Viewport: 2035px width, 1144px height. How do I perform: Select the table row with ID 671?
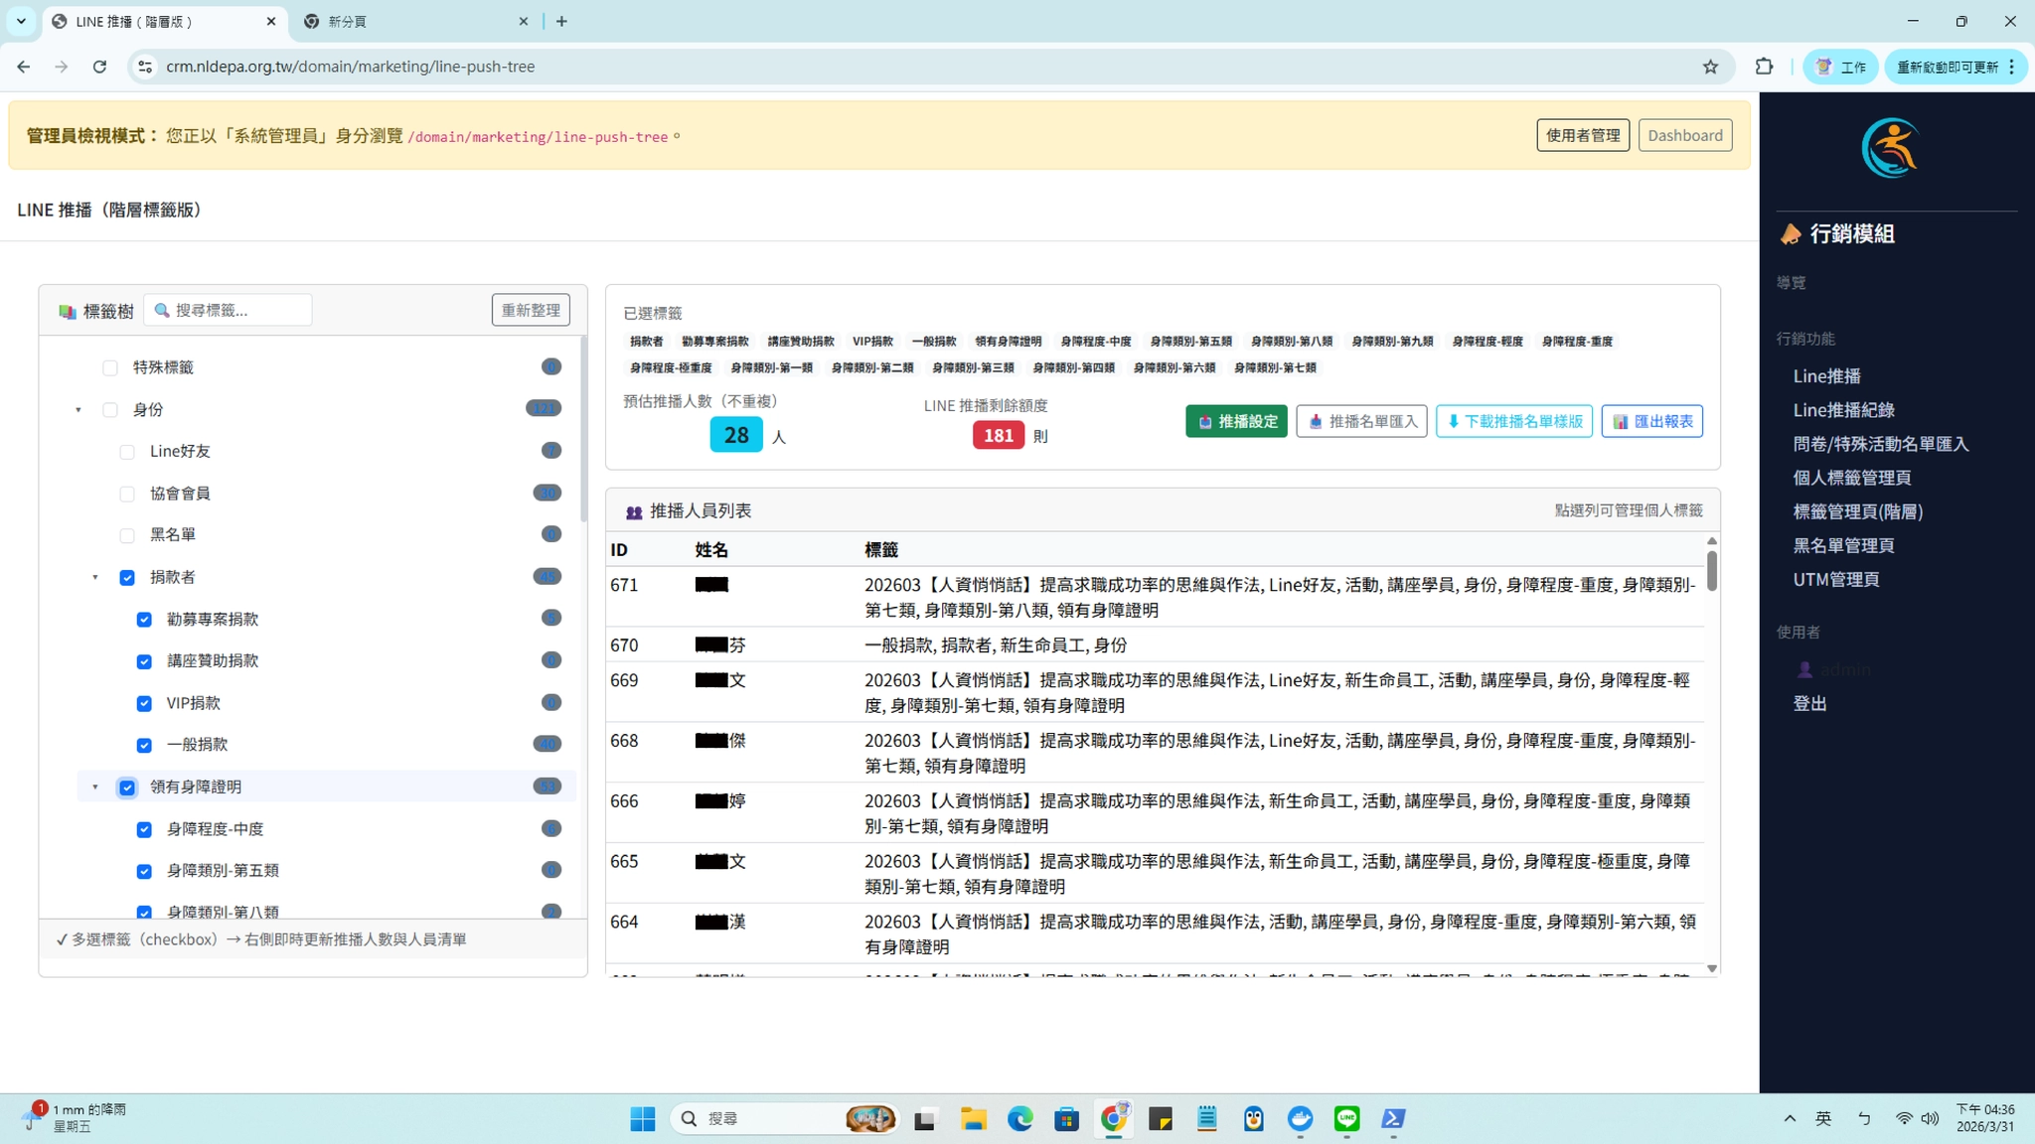(1156, 597)
